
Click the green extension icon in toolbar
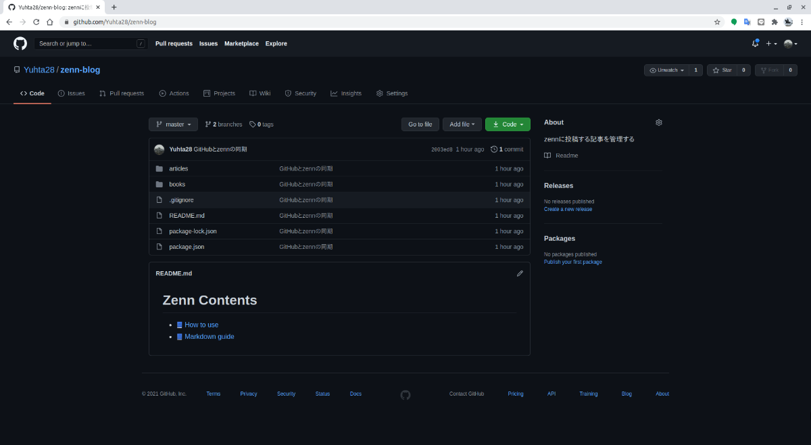coord(734,22)
